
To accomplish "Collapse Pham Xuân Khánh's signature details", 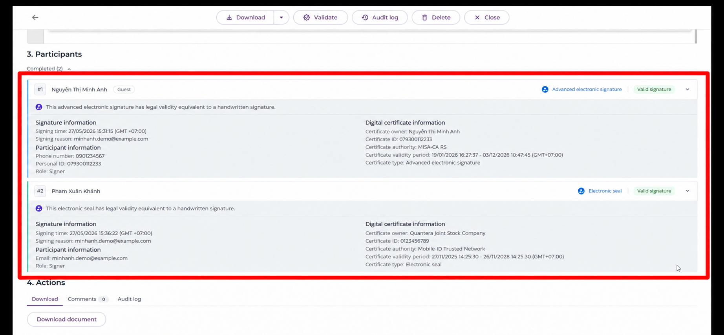I will click(687, 191).
